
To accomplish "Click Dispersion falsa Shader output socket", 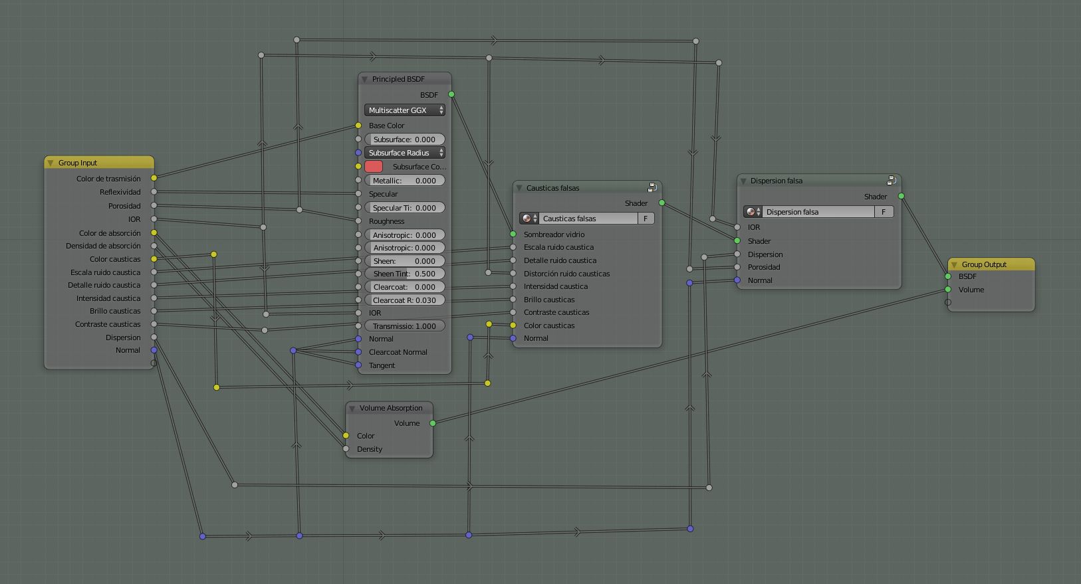I will [x=901, y=196].
